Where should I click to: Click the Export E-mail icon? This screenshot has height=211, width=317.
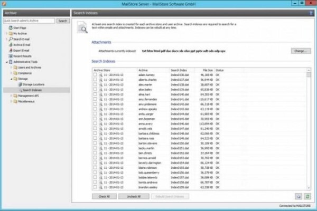11,50
